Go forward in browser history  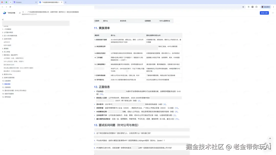tap(6, 7)
